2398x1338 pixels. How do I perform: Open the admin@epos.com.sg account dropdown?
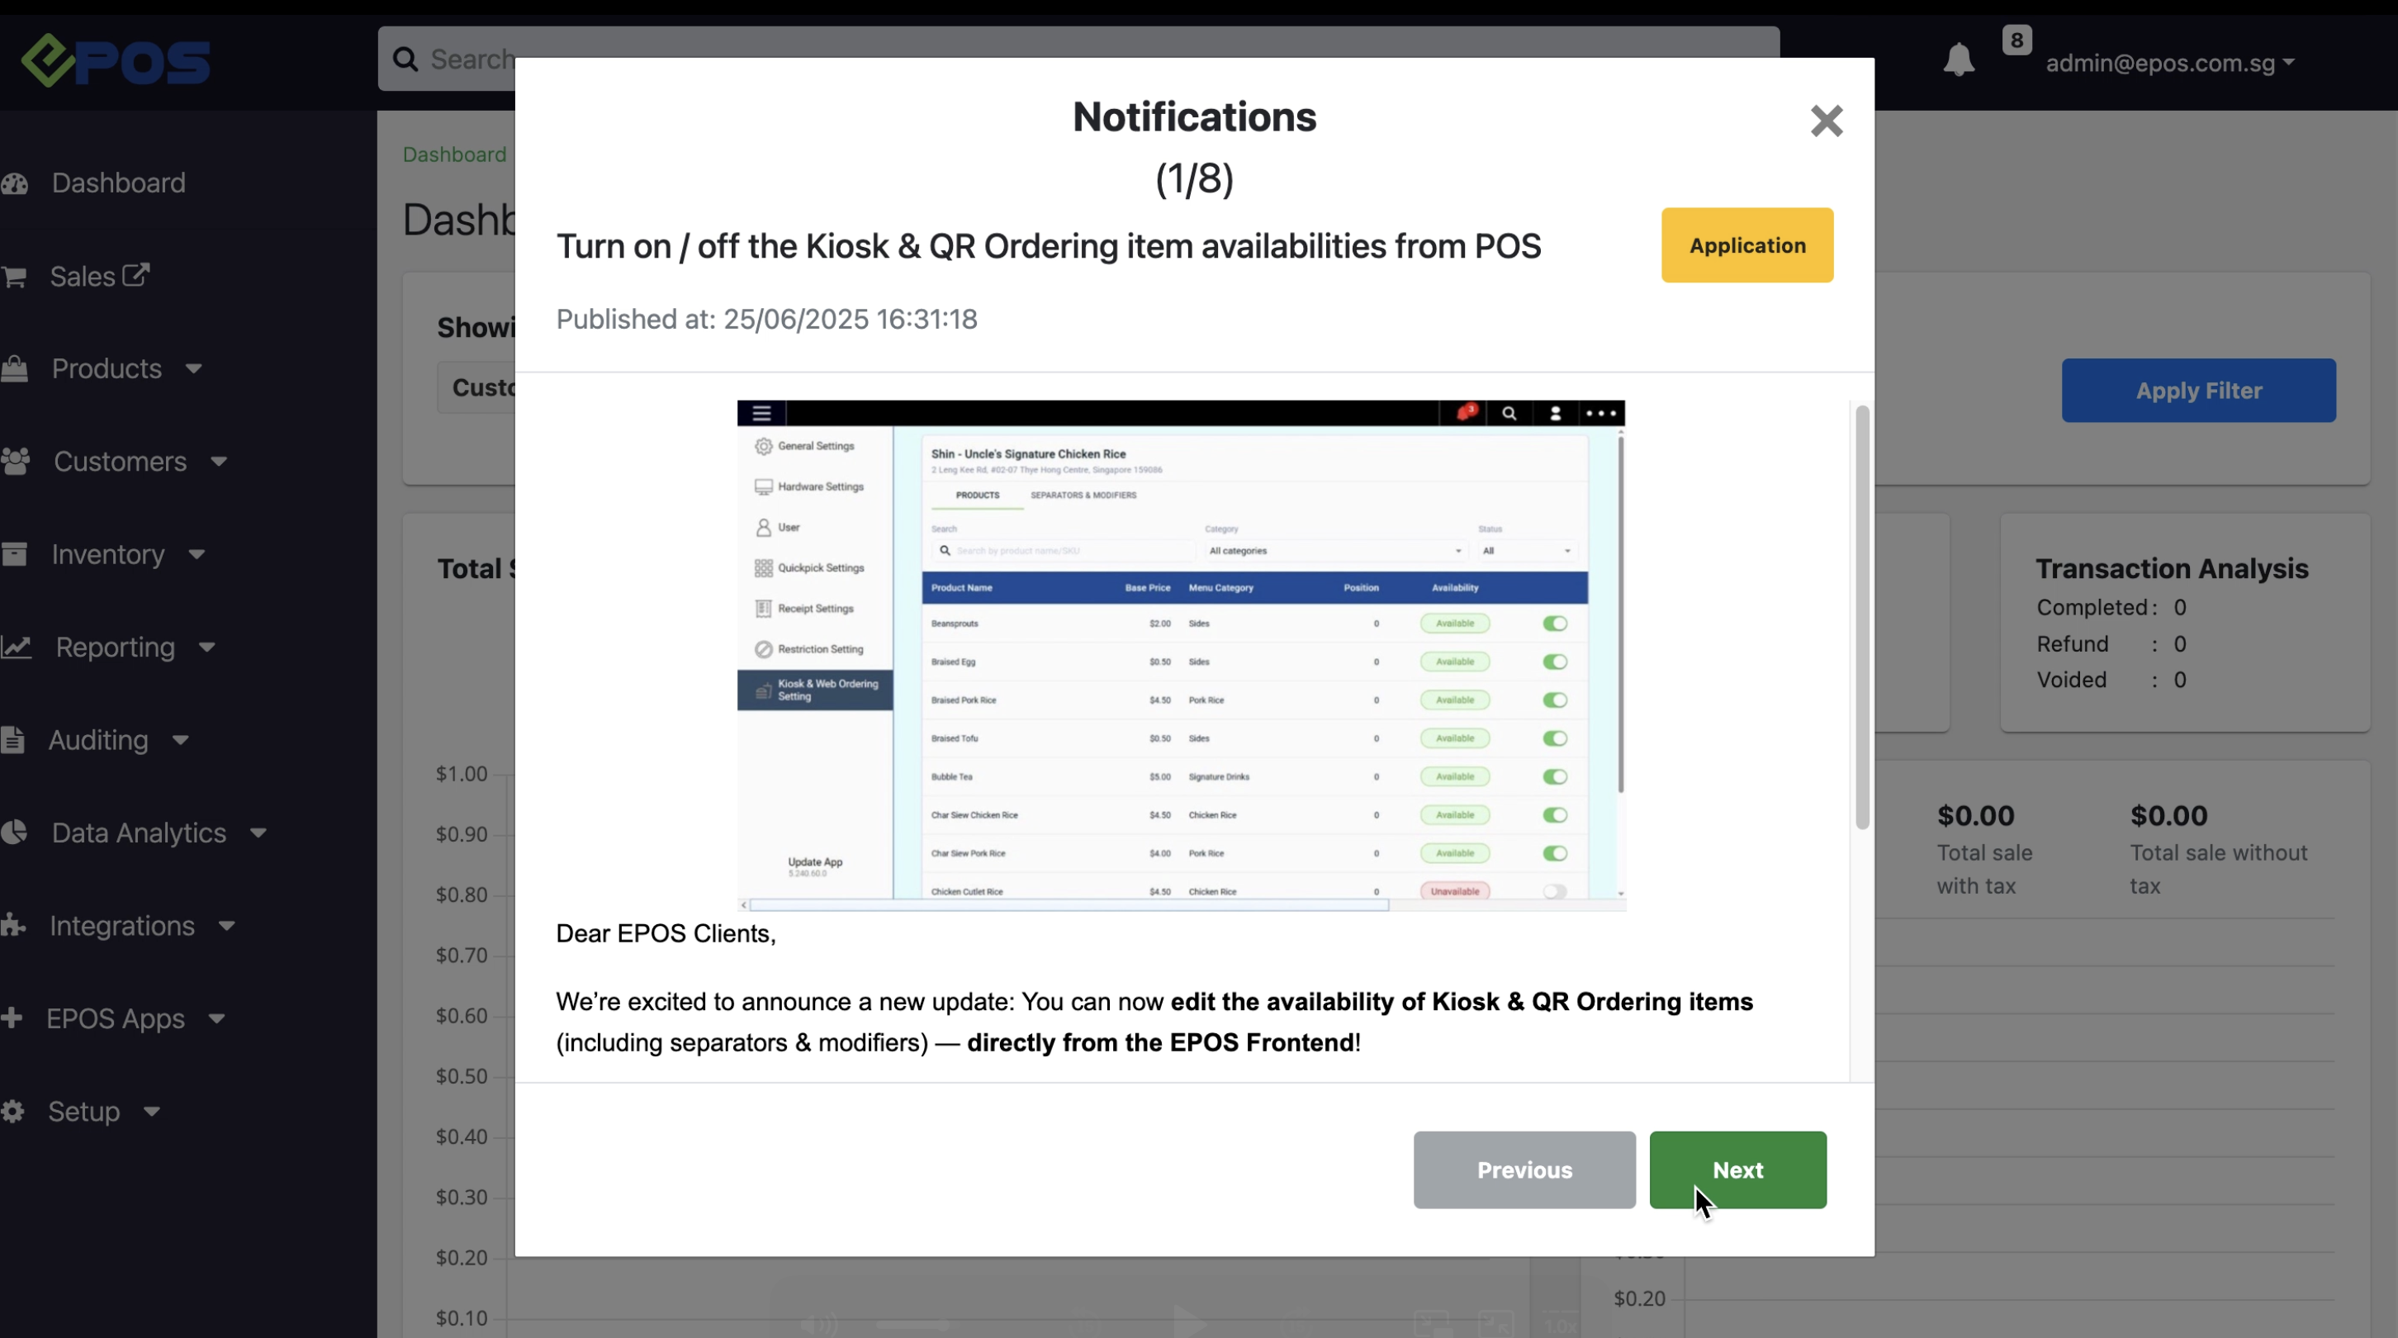click(2169, 64)
